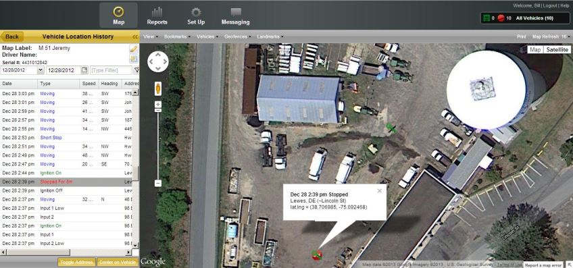Select the Dec 28 2:59 pm Moving row
The image size is (573, 268).
point(66,111)
